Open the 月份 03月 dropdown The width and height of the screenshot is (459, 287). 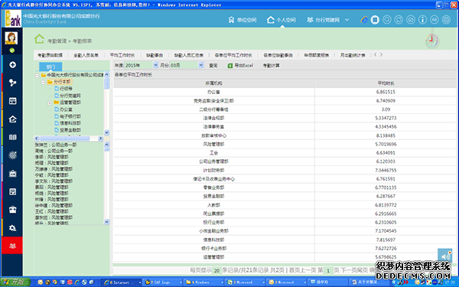[200, 65]
